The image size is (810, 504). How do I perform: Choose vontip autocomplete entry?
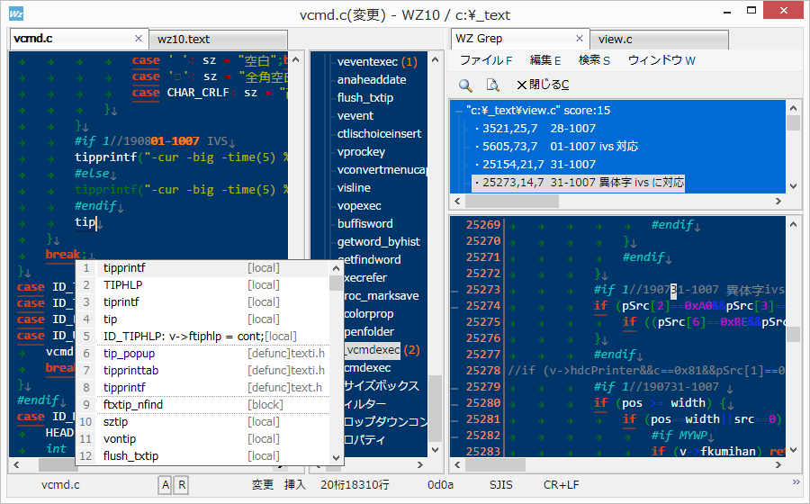pyautogui.click(x=202, y=438)
